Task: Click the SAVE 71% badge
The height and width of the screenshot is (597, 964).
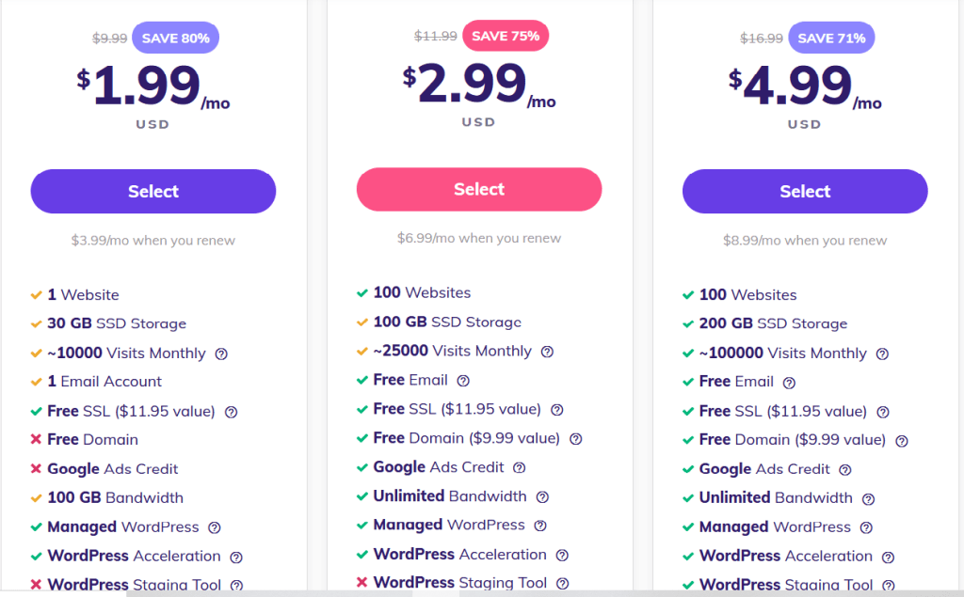Action: (833, 39)
